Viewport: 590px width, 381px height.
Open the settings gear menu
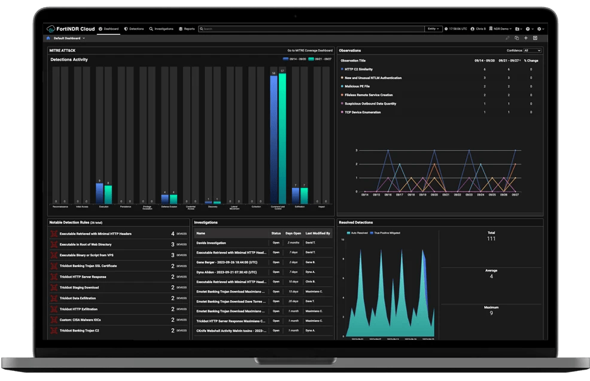(540, 29)
